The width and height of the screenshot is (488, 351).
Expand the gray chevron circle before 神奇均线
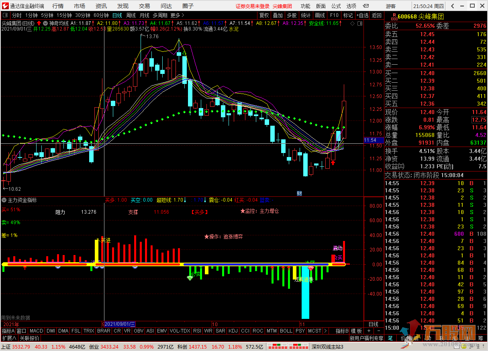pos(45,23)
